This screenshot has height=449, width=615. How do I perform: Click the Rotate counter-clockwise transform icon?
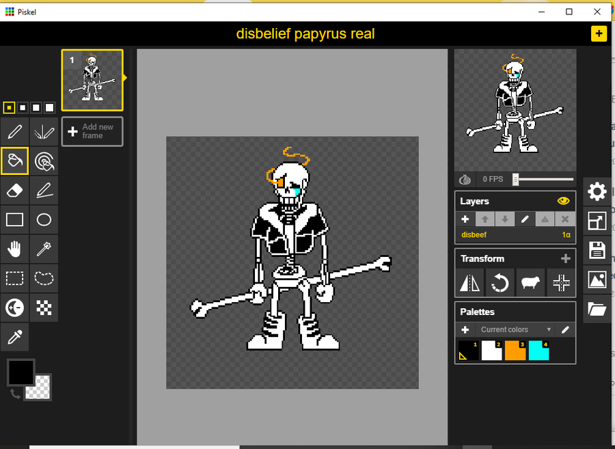tap(500, 283)
